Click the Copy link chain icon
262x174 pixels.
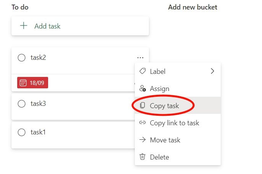point(142,123)
